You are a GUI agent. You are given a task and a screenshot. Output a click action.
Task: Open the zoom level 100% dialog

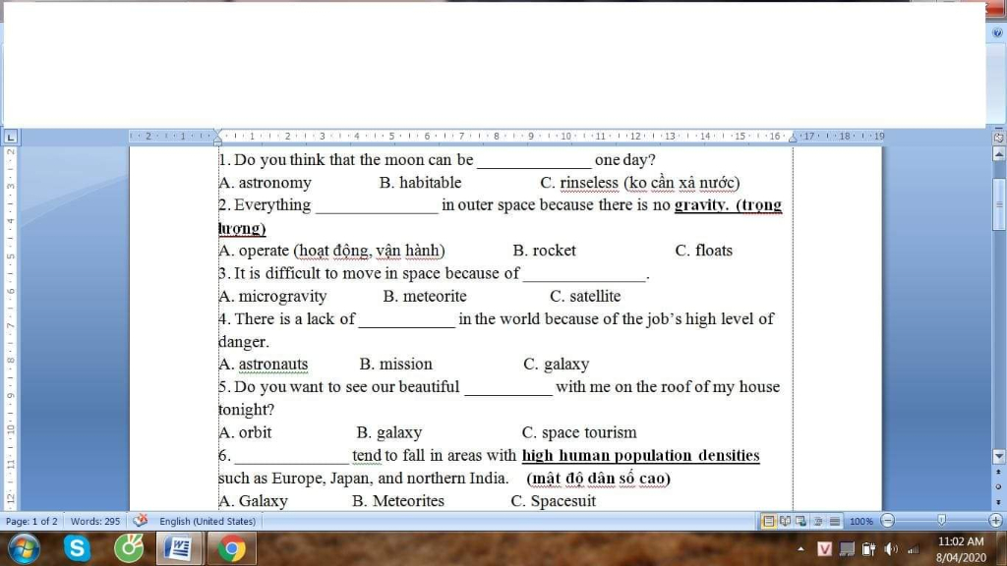861,521
